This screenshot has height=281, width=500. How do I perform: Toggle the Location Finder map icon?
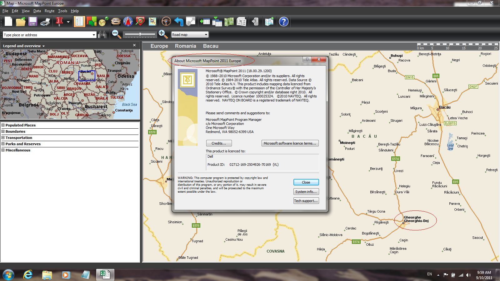[x=152, y=22]
